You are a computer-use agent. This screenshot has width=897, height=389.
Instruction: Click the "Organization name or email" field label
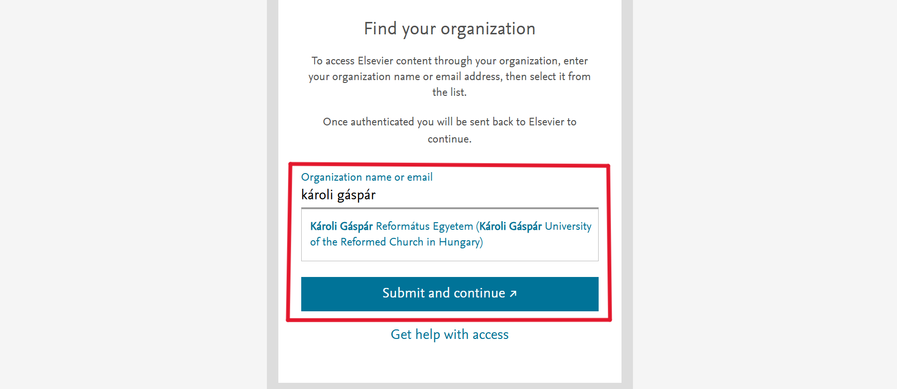367,177
